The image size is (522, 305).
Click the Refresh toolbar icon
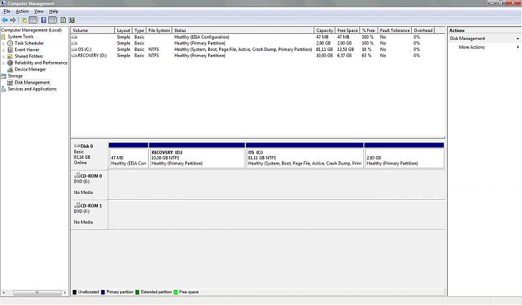pos(62,20)
